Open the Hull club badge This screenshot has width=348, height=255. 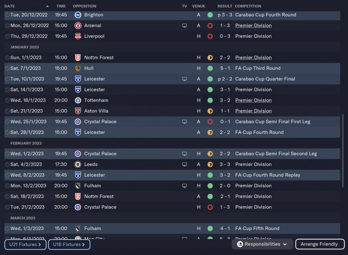(78, 68)
